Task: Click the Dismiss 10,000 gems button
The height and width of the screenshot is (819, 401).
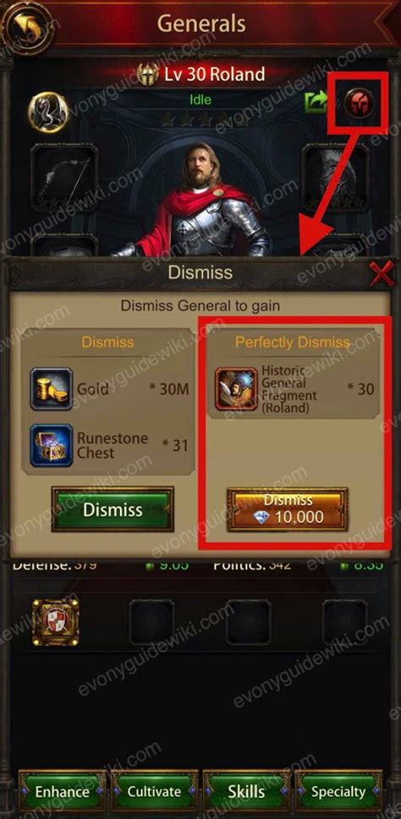Action: pyautogui.click(x=287, y=509)
